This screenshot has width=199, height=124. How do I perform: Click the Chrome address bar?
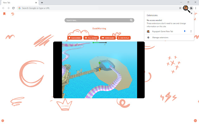[99, 8]
